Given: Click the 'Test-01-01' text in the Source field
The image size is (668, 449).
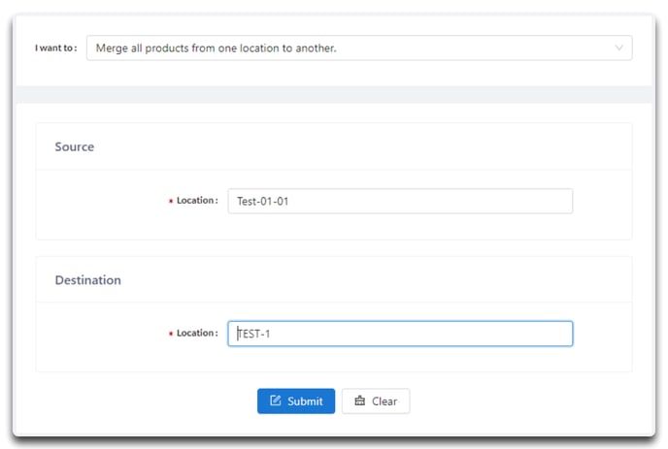Looking at the screenshot, I should 263,202.
